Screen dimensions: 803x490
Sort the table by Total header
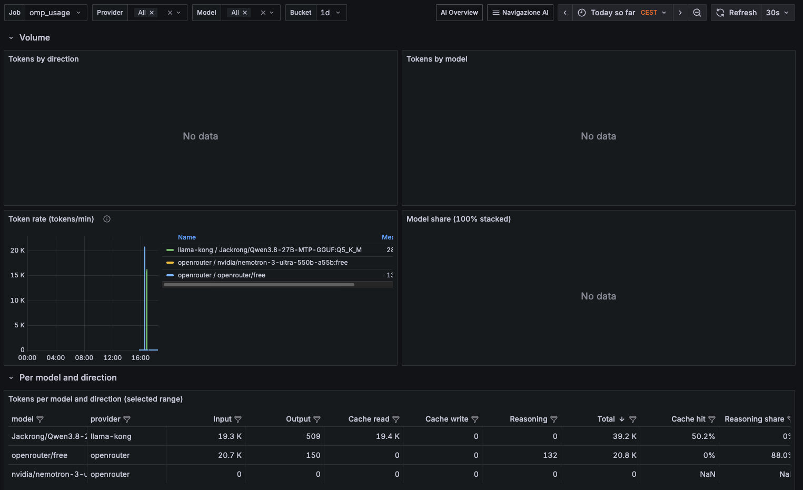(x=606, y=419)
